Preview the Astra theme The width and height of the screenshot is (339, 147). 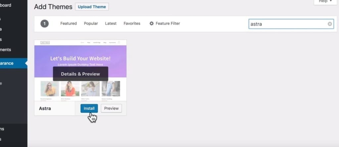tap(111, 108)
